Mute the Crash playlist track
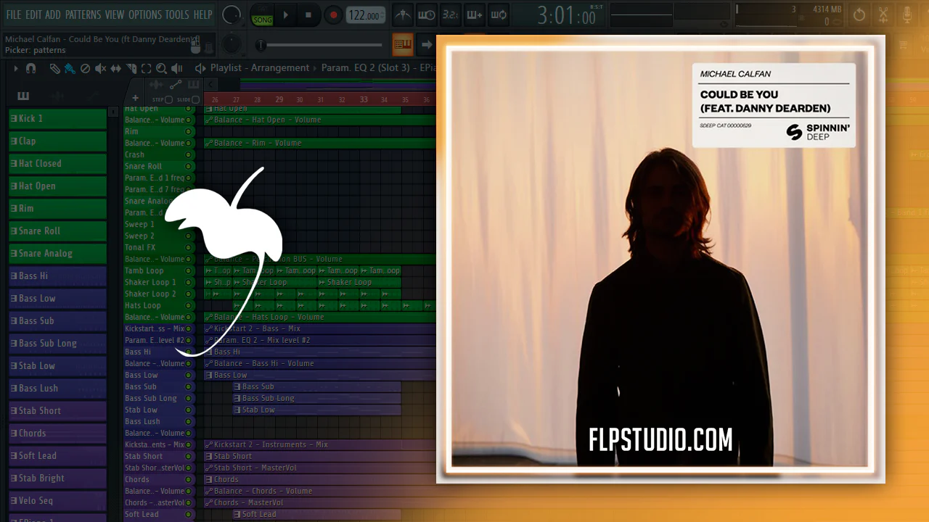This screenshot has height=522, width=929. point(189,154)
